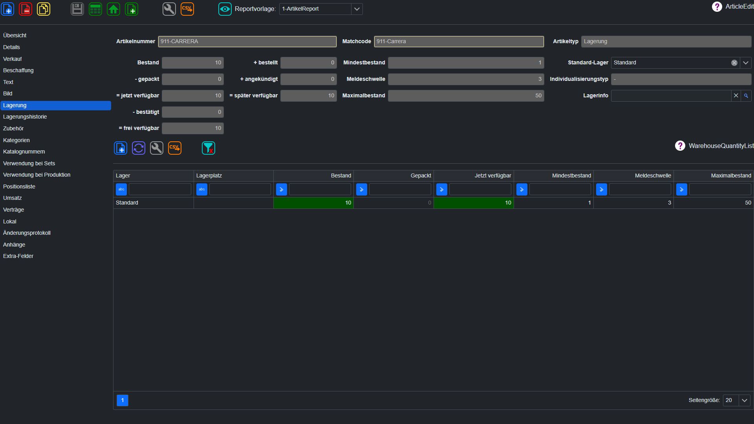Click the yellow copy article icon
This screenshot has height=424, width=754.
[44, 9]
